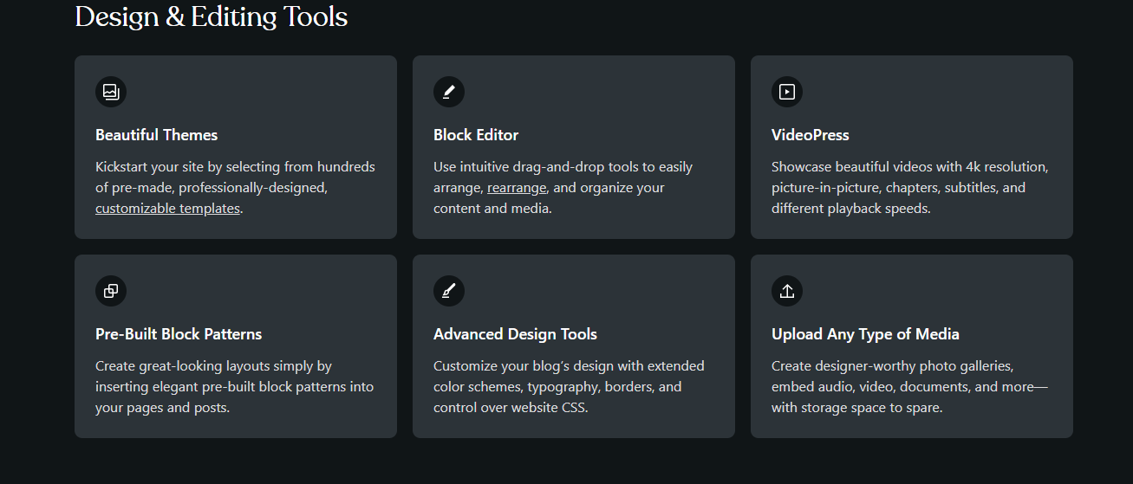1133x484 pixels.
Task: Click the Upload media arrow icon
Action: click(787, 291)
